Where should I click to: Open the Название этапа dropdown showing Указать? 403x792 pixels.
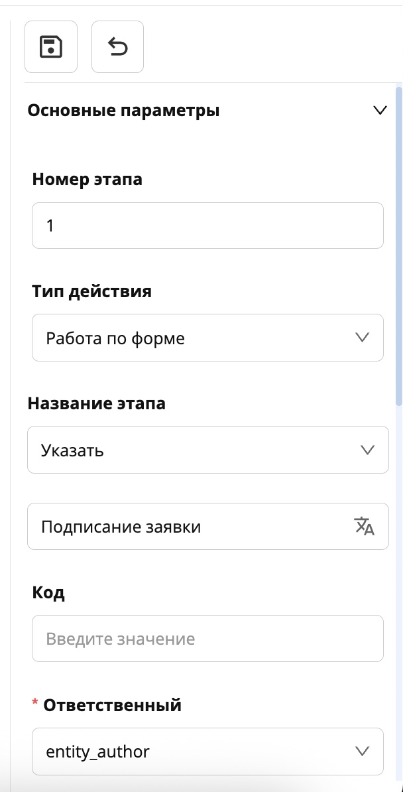tap(207, 450)
